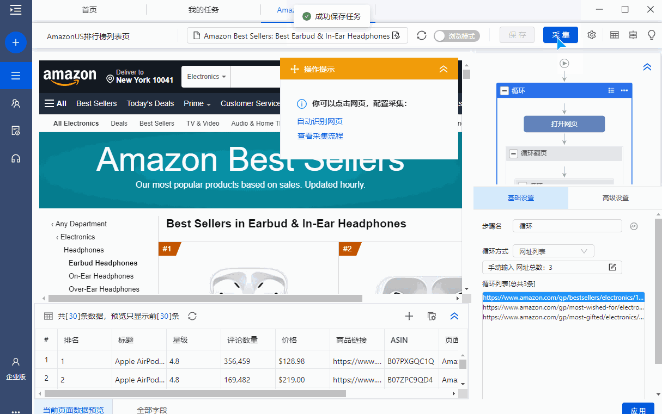The image size is (662, 414).
Task: Collapse the workflow panel with the double chevron
Action: click(x=647, y=67)
